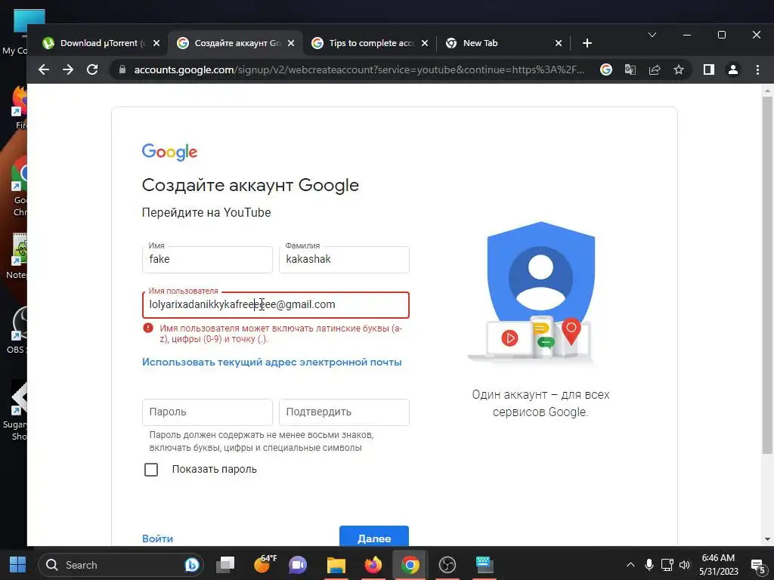Click the taskbar Search box
Image resolution: width=774 pixels, height=580 pixels.
120,565
